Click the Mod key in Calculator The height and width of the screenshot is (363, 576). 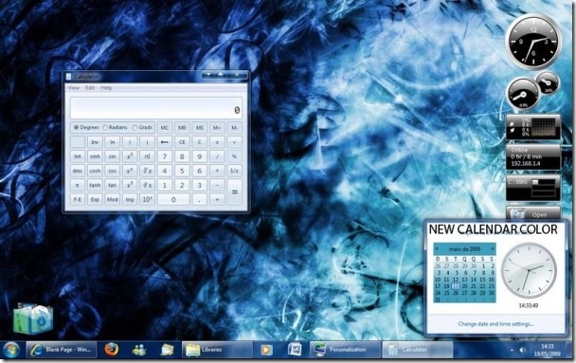coord(112,199)
